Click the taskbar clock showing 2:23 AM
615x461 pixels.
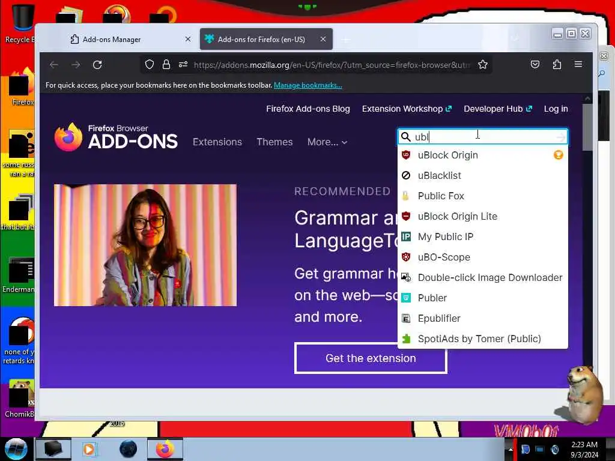point(584,449)
